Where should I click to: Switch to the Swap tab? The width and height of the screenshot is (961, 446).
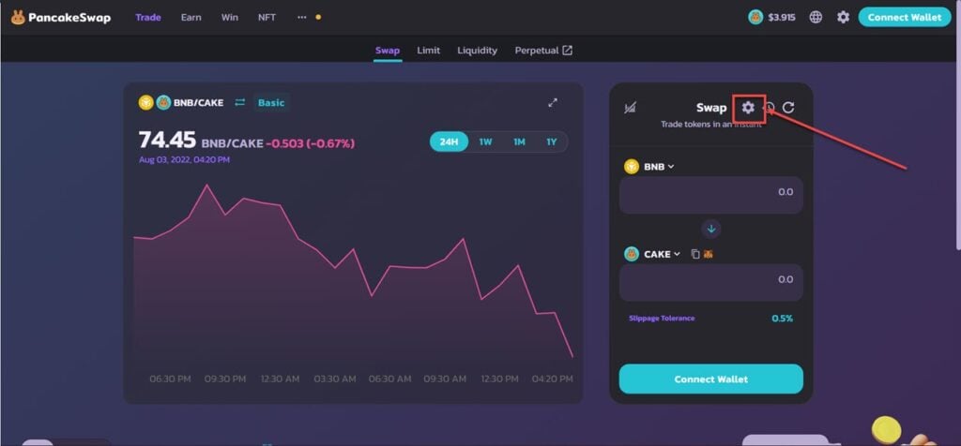click(388, 51)
